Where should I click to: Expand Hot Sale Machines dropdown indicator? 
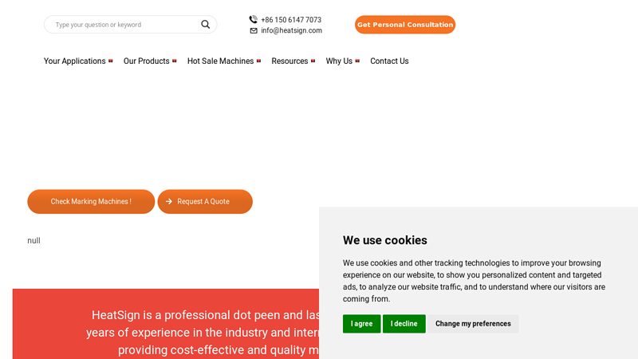(x=258, y=61)
